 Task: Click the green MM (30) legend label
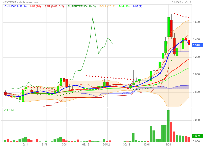pyautogui.click(x=124, y=6)
